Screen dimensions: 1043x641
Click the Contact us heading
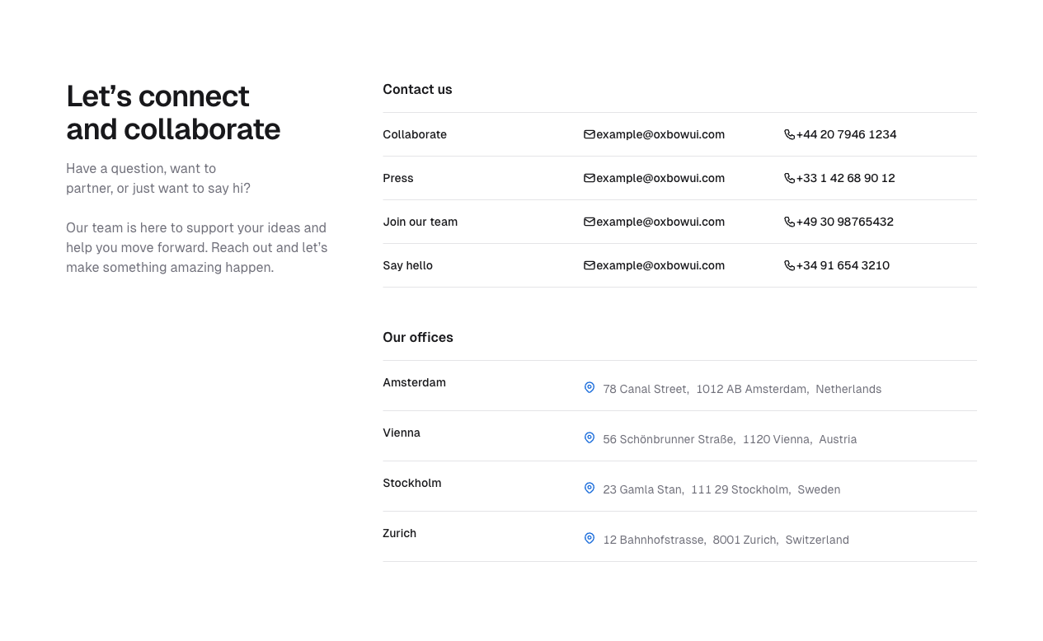pyautogui.click(x=417, y=89)
